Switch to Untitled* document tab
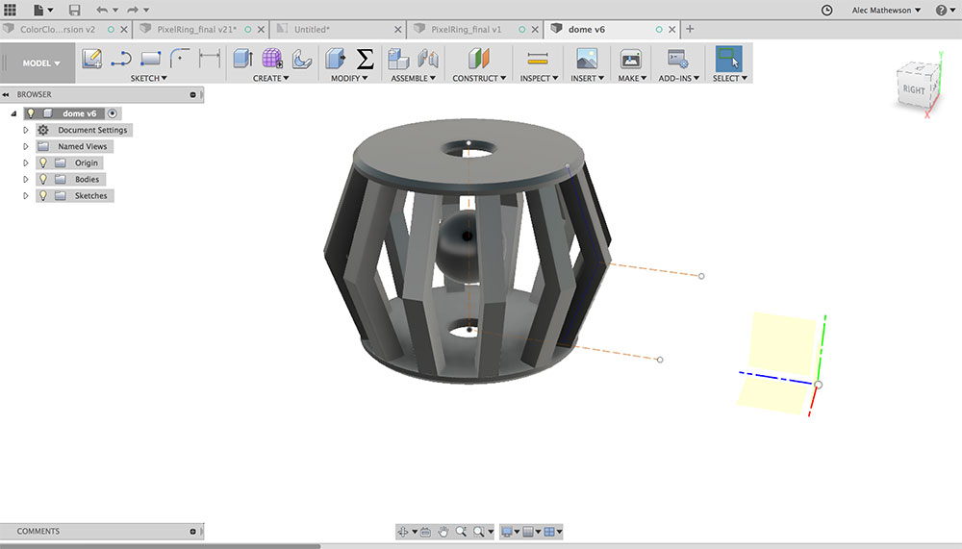This screenshot has width=962, height=549. 312,30
